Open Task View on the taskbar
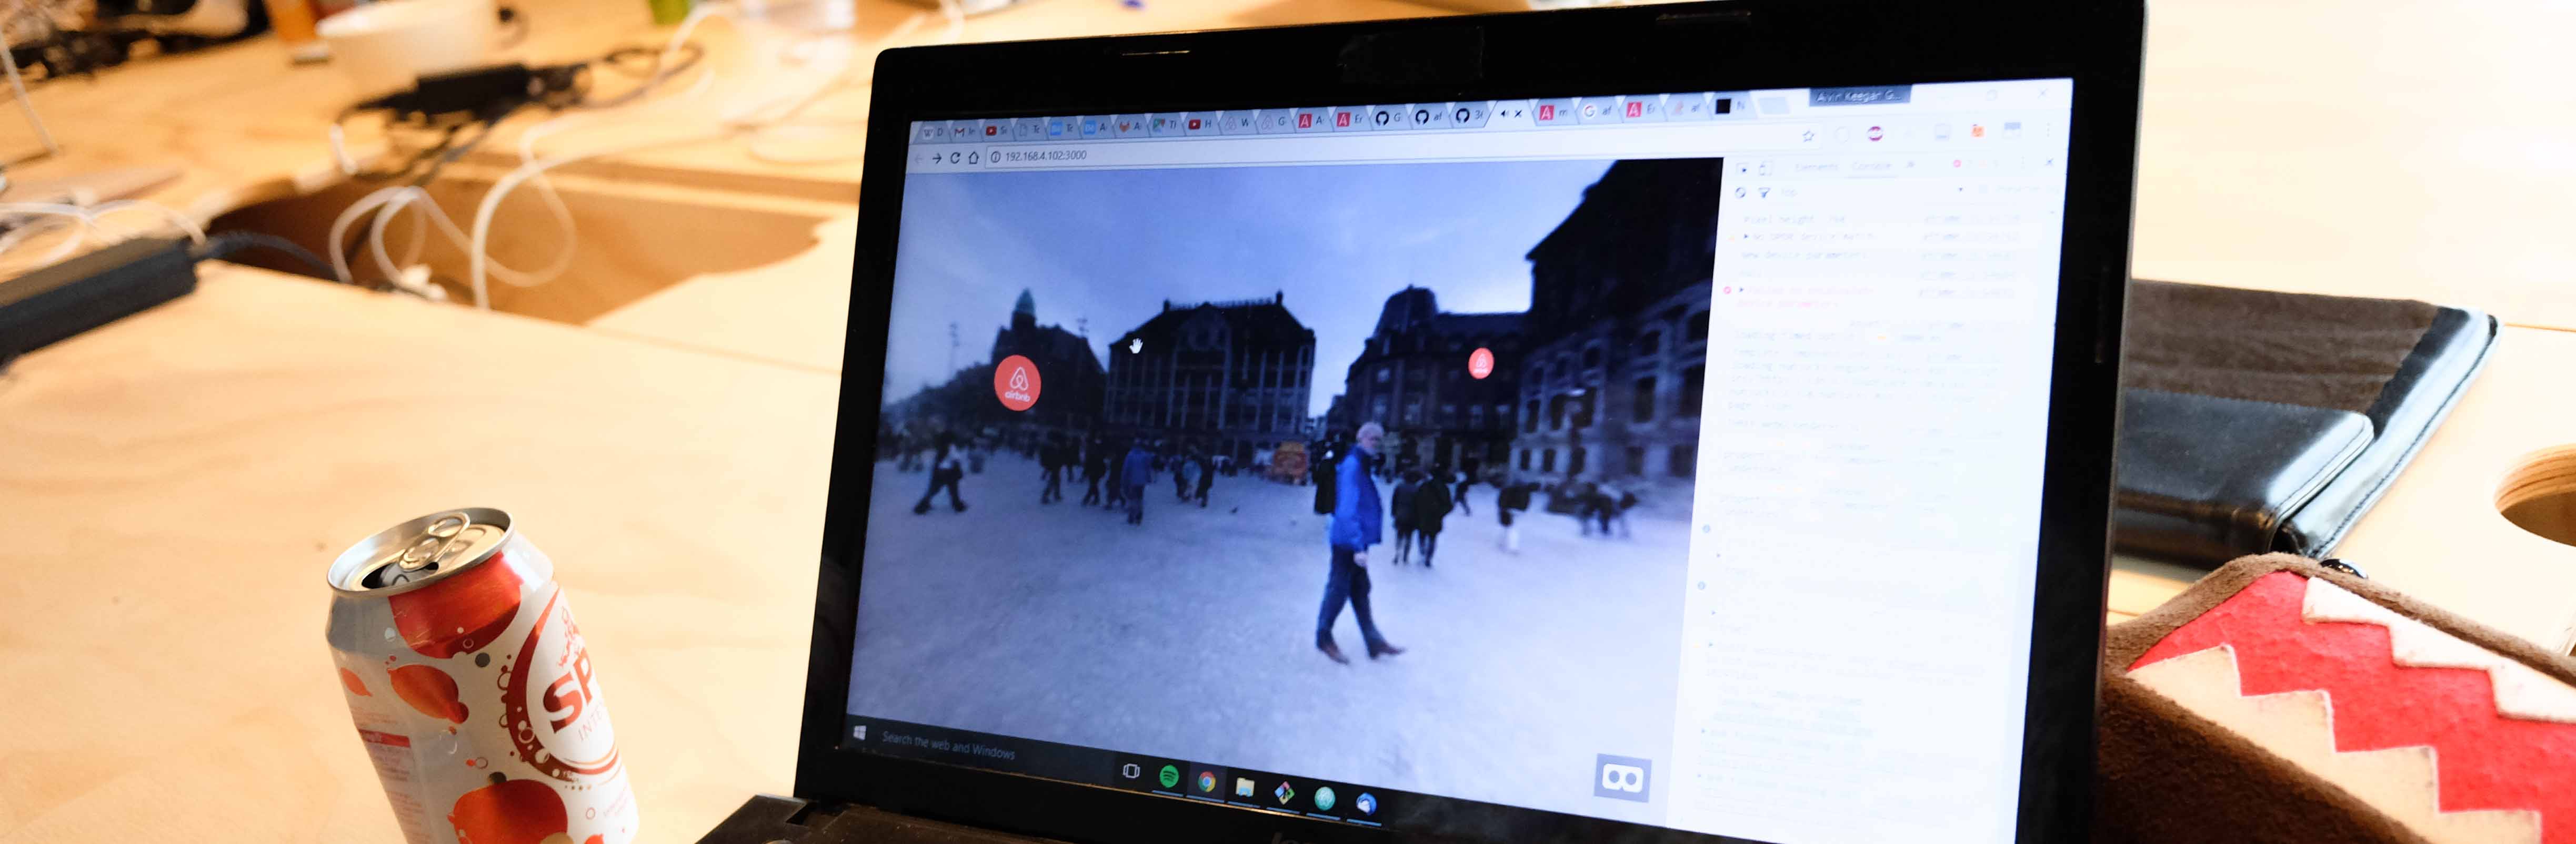Image resolution: width=2576 pixels, height=844 pixels. (1131, 770)
